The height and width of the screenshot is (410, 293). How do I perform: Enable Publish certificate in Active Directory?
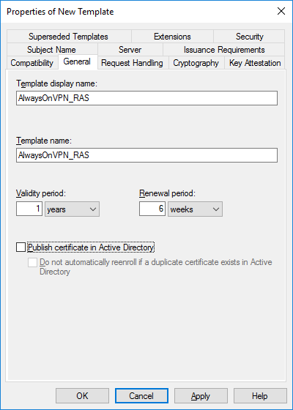(21, 247)
